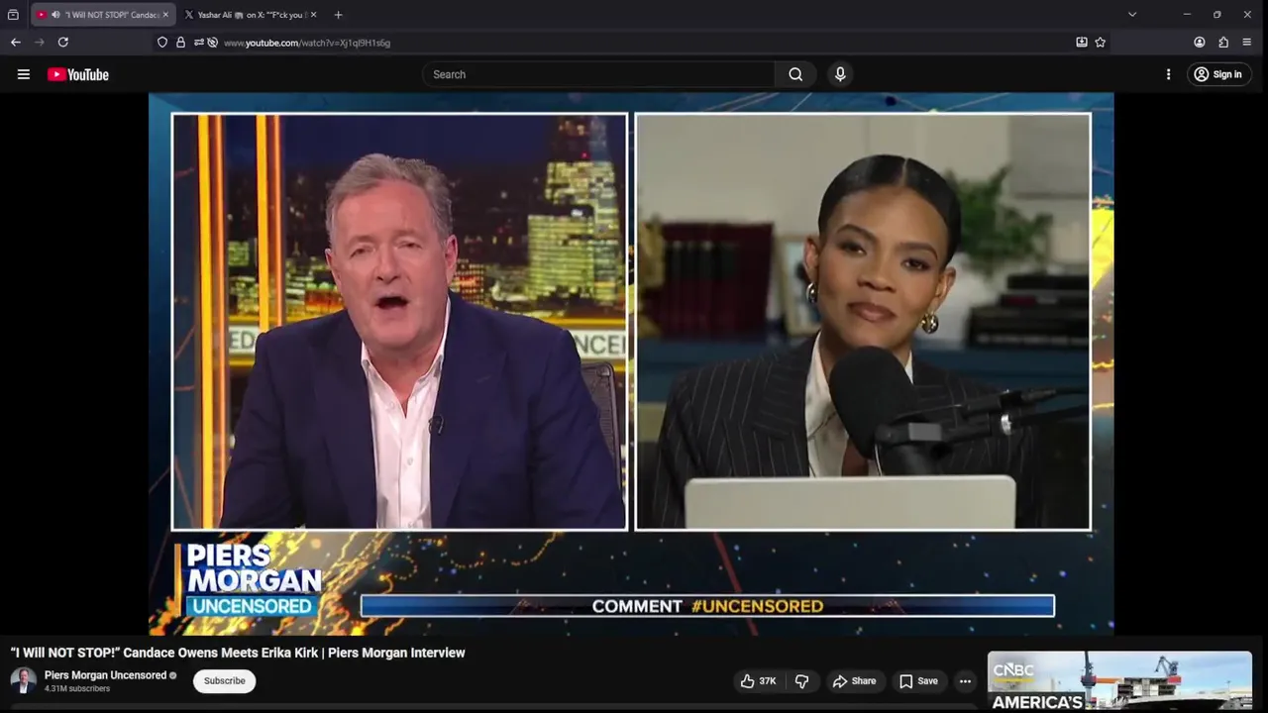Subscribe to Piers Morgan Uncensored
The height and width of the screenshot is (713, 1268).
(x=225, y=681)
